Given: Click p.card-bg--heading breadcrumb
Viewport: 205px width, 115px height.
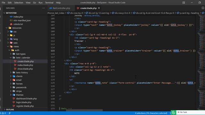Looking at the screenshot, I should (x=189, y=13).
